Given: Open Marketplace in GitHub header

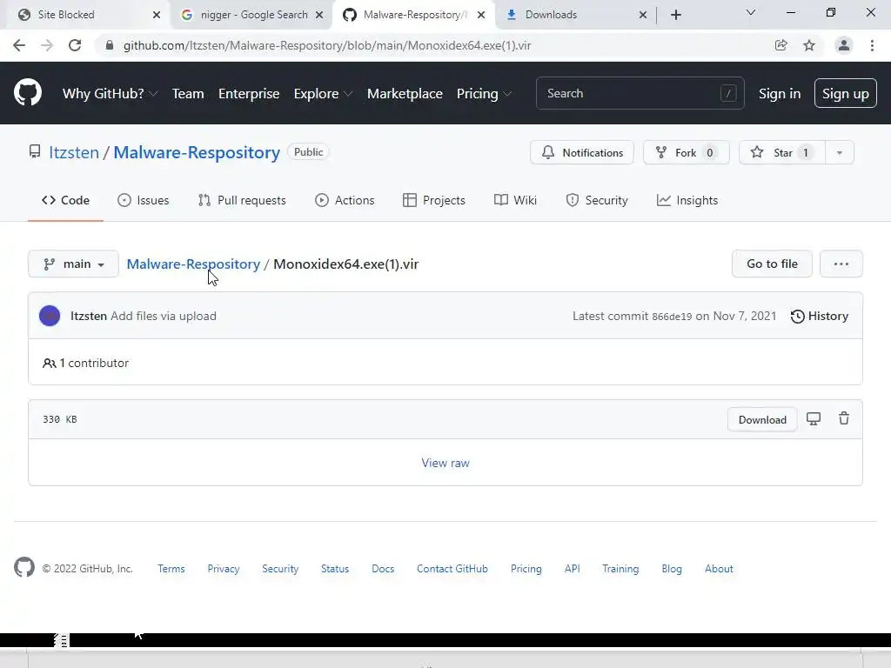Looking at the screenshot, I should click(405, 94).
